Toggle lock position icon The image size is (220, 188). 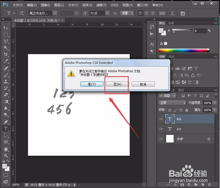(181, 110)
